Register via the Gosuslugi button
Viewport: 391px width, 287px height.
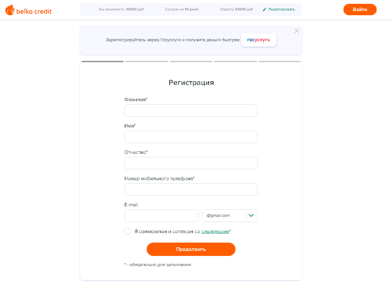258,40
